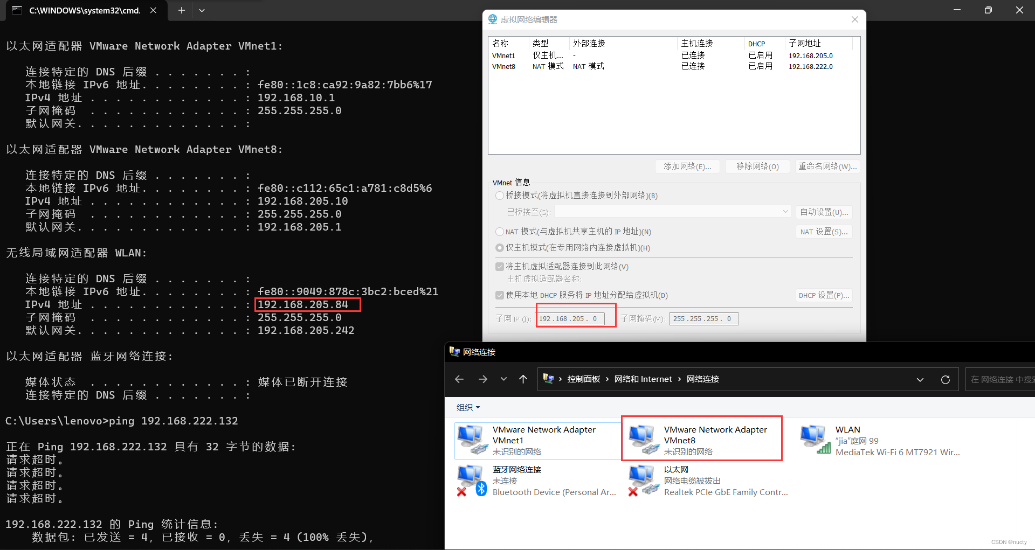The width and height of the screenshot is (1035, 550).
Task: Open the 组织 menu
Action: 468,407
